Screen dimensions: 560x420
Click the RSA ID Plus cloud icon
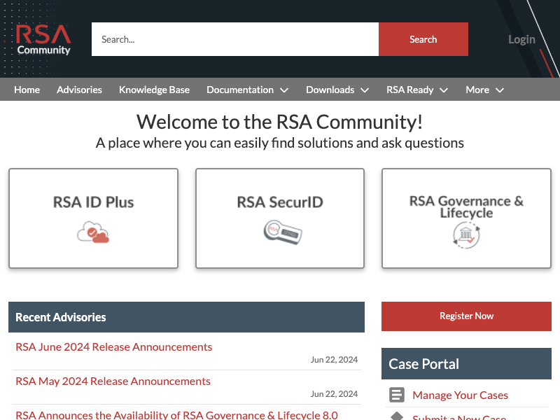click(x=93, y=232)
